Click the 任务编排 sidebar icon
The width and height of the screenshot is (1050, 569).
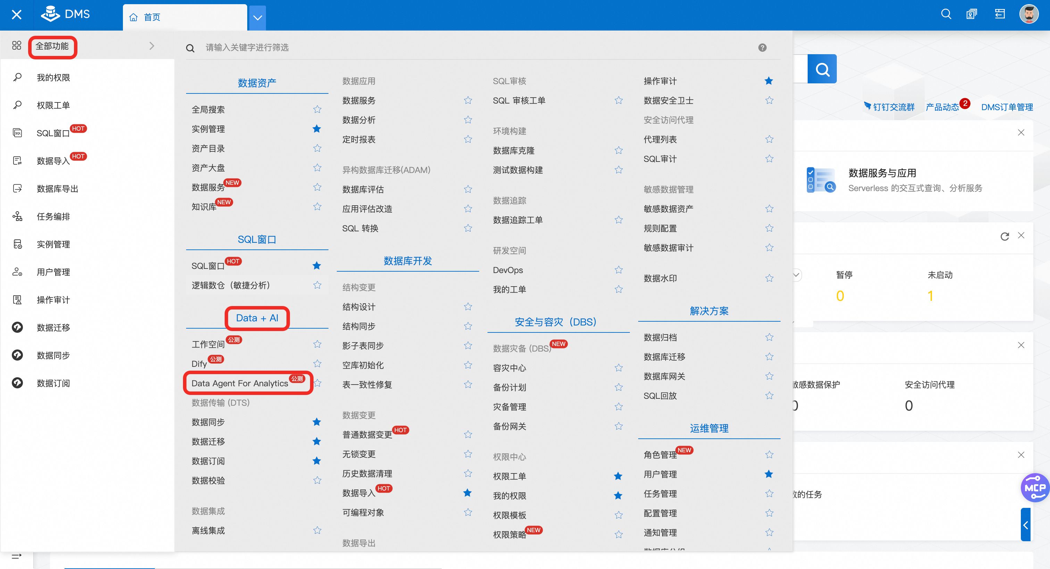tap(17, 216)
